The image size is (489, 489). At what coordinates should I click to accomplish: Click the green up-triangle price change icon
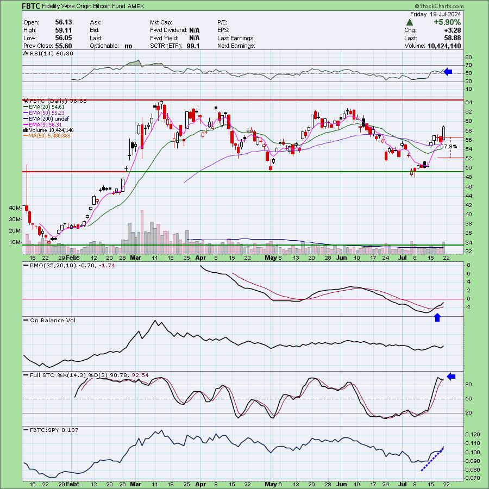(x=410, y=22)
